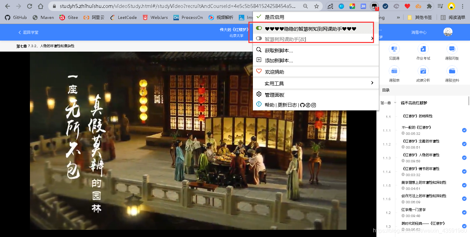Image resolution: width=470 pixels, height=237 pixels.
Task: Choose 获取新脚本... in Tampermonkey menu
Action: (x=316, y=50)
